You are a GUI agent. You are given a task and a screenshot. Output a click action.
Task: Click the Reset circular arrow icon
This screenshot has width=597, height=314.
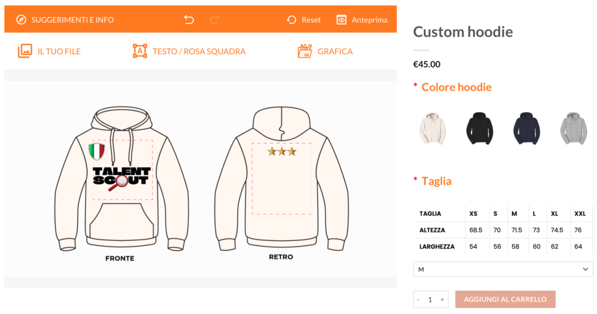(292, 20)
